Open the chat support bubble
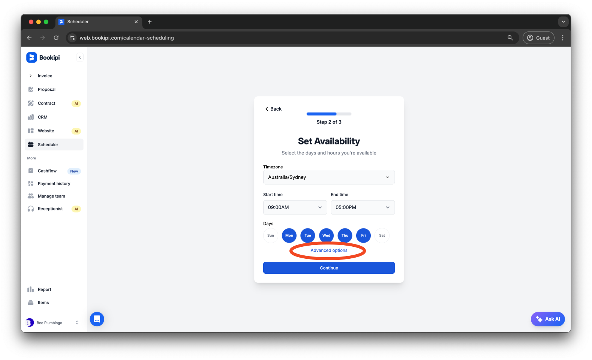This screenshot has height=360, width=592. point(97,319)
